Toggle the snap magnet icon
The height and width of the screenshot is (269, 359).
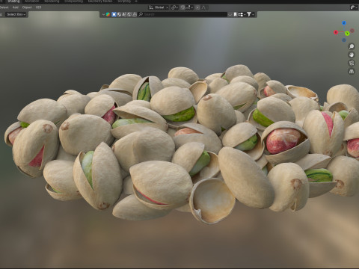coord(182,7)
